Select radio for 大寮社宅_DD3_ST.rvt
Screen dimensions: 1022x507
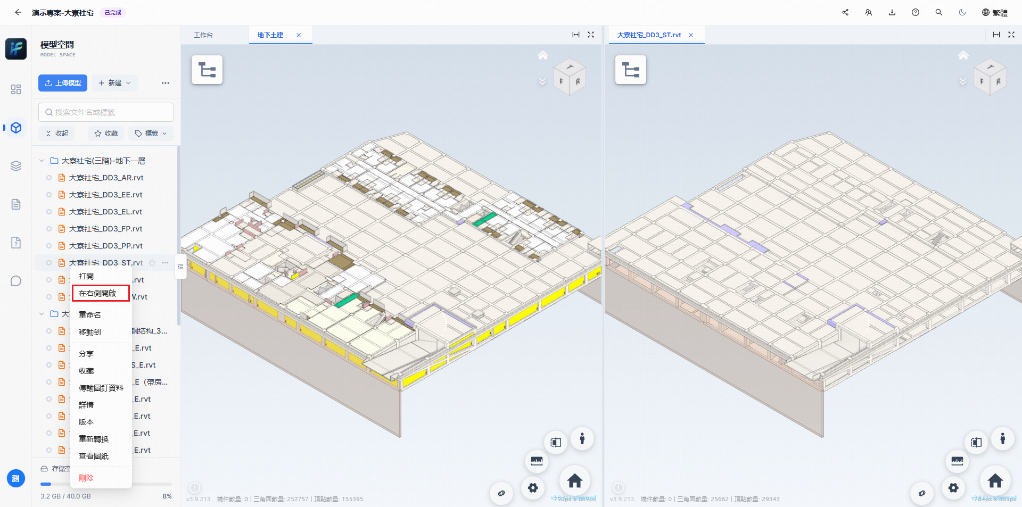(x=49, y=263)
